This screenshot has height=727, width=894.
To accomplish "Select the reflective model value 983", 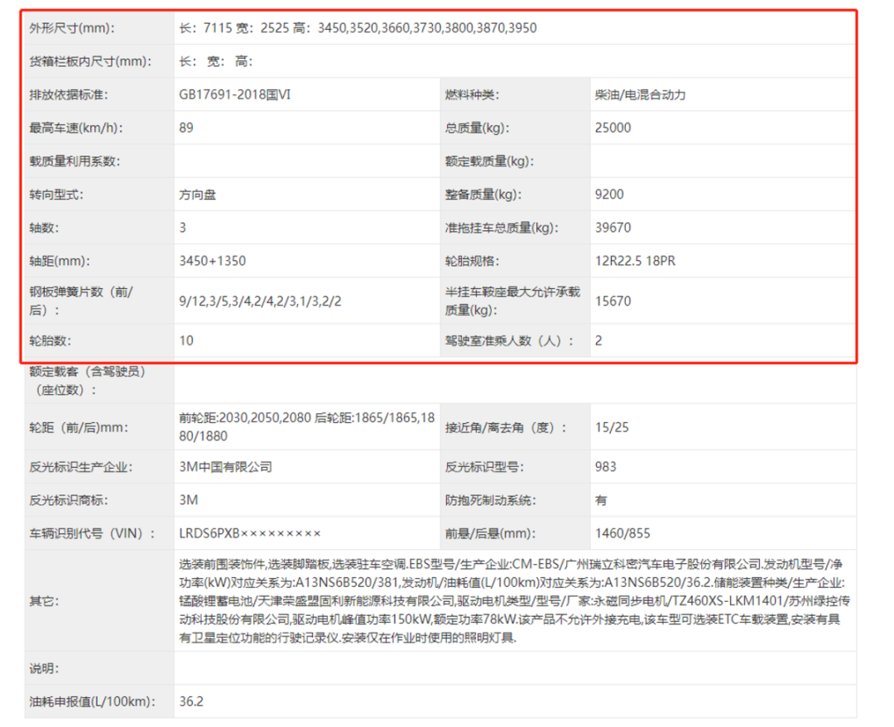I will pyautogui.click(x=605, y=467).
